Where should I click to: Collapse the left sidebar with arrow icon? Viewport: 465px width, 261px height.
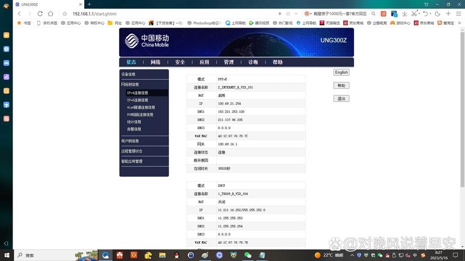tap(6, 243)
